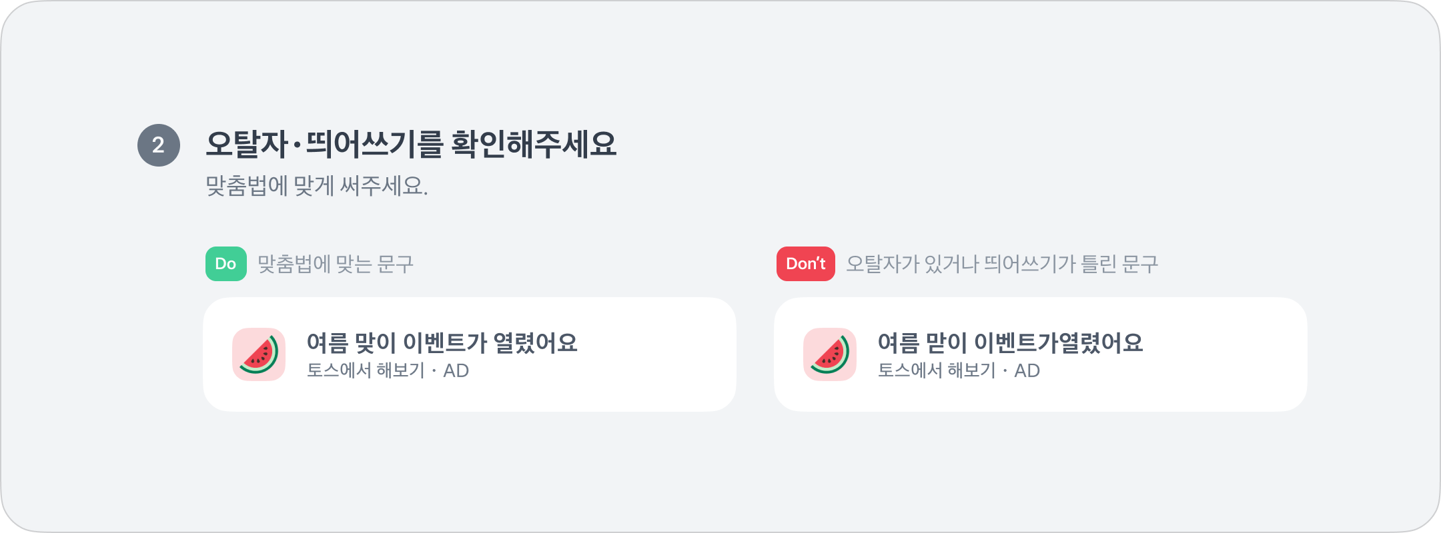The image size is (1441, 533).
Task: Select the red Don't badge
Action: (805, 264)
